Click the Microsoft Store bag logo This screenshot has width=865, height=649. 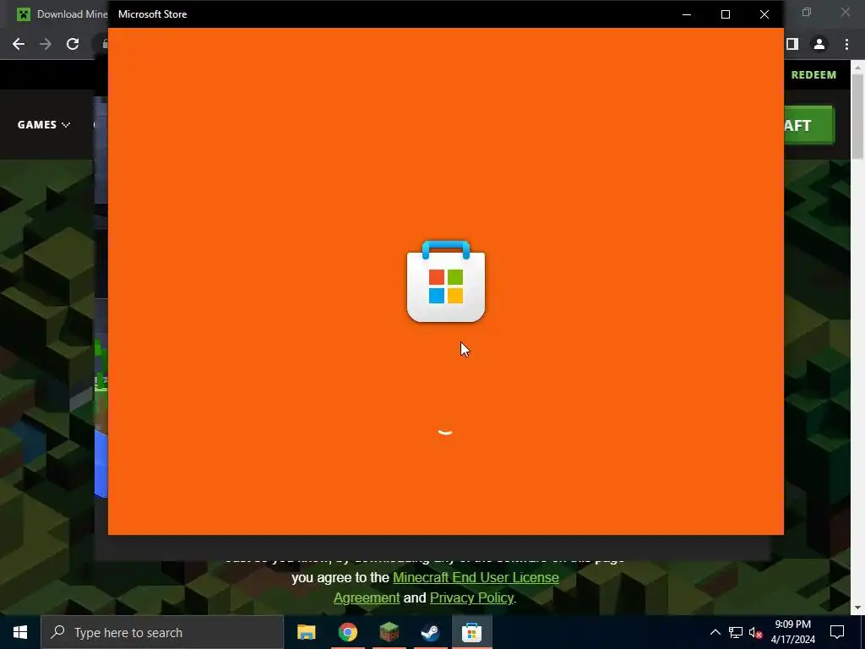coord(446,281)
